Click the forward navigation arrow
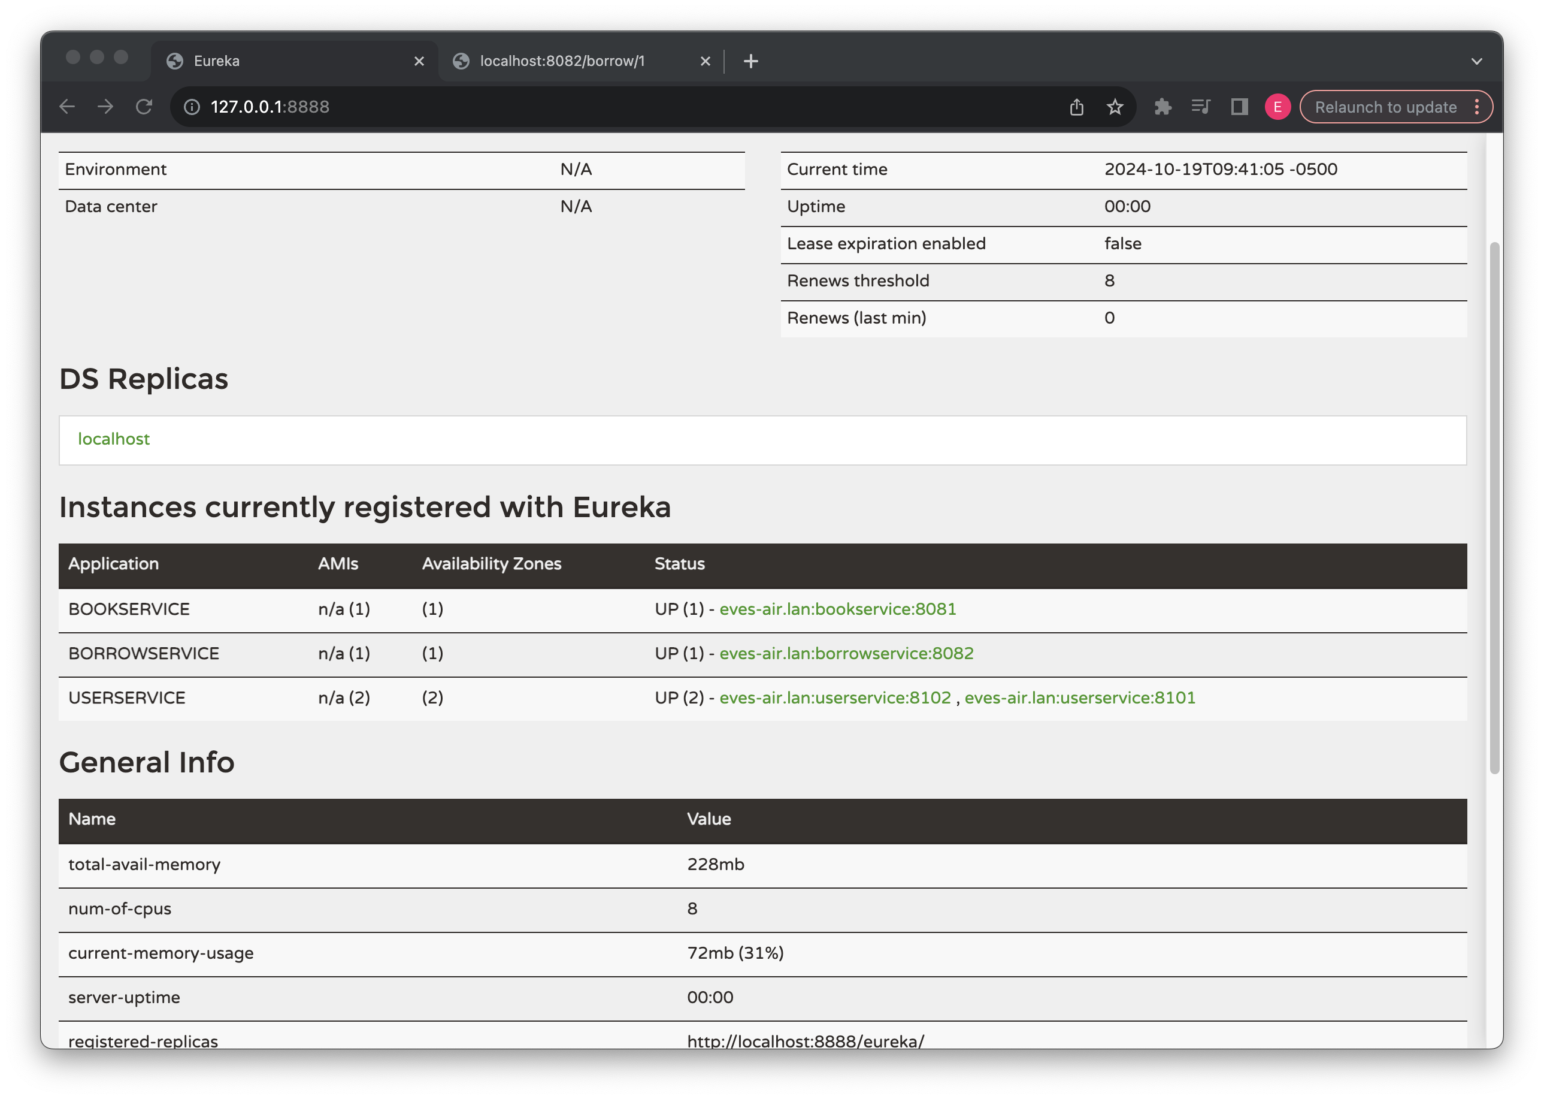The height and width of the screenshot is (1099, 1544). tap(106, 106)
